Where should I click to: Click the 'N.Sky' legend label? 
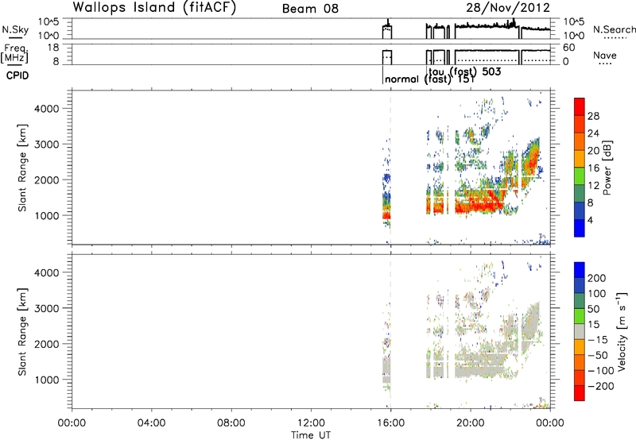click(15, 29)
